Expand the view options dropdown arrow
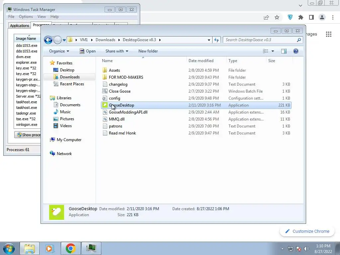 273,51
